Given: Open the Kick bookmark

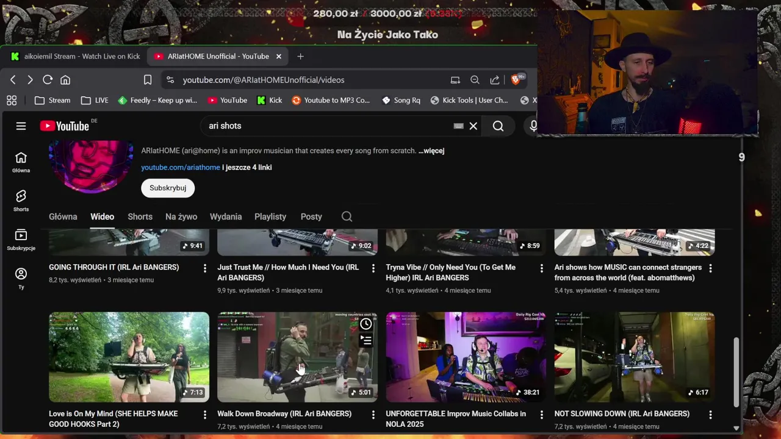Looking at the screenshot, I should 269,100.
